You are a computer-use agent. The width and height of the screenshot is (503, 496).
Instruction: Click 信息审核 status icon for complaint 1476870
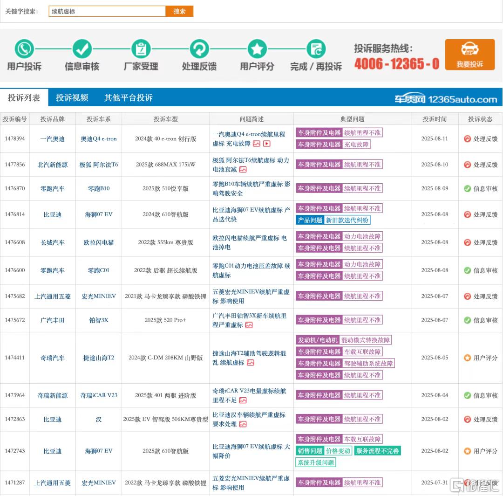pos(468,188)
